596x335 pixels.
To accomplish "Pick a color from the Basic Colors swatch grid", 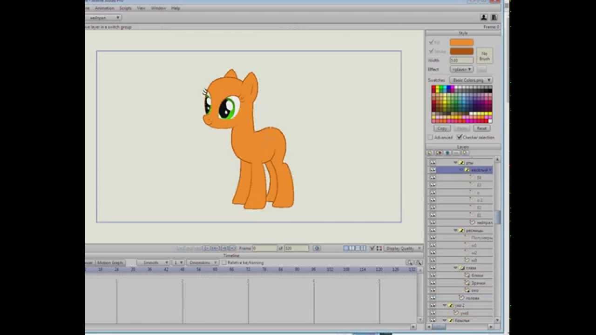I will (461, 104).
